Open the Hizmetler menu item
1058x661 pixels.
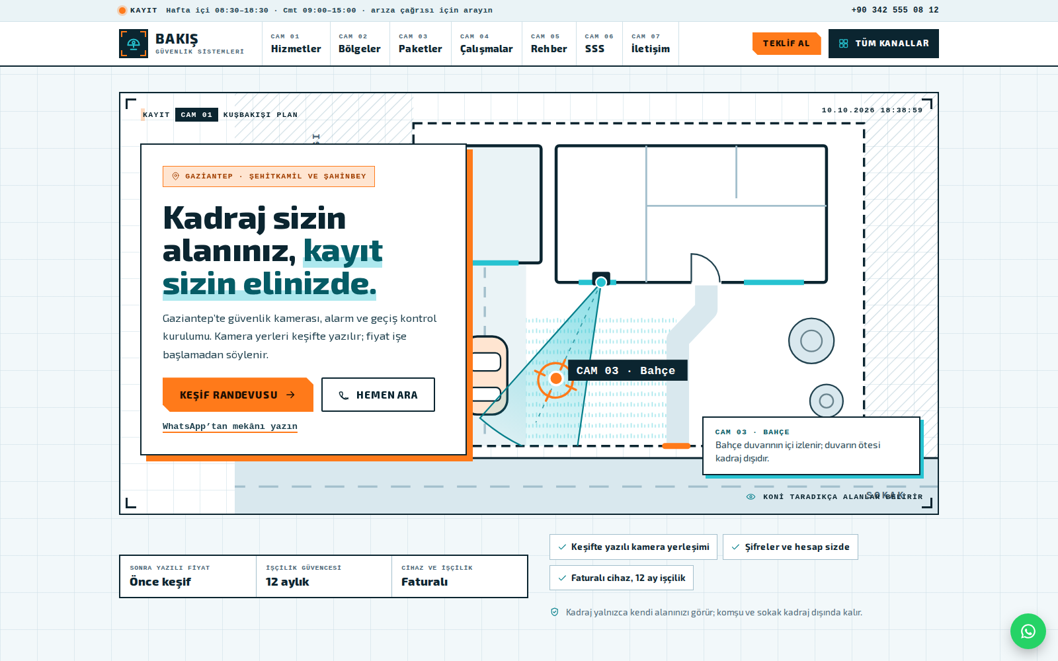point(296,44)
